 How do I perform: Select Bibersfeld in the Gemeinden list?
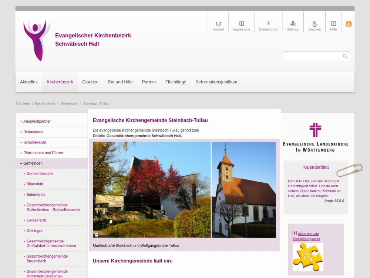[35, 184]
